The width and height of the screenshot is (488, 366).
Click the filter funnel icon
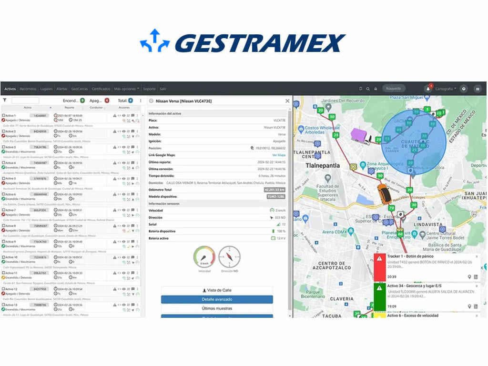pos(5,101)
